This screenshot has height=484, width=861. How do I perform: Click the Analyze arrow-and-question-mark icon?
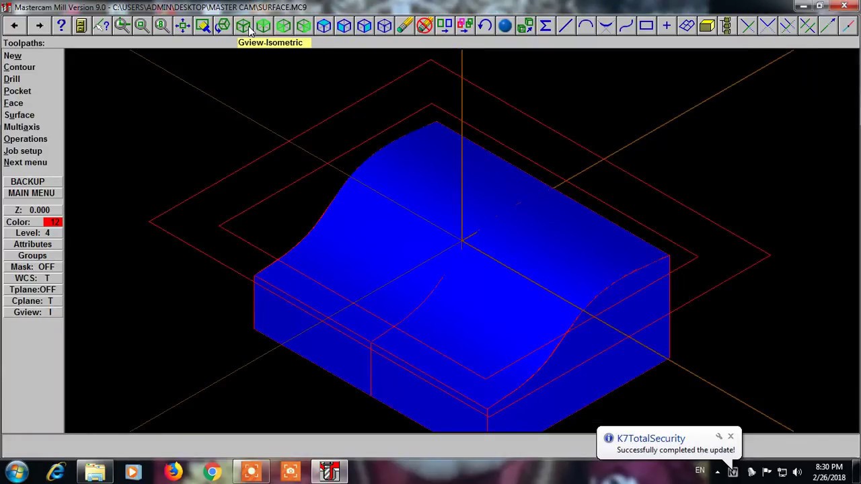point(102,26)
